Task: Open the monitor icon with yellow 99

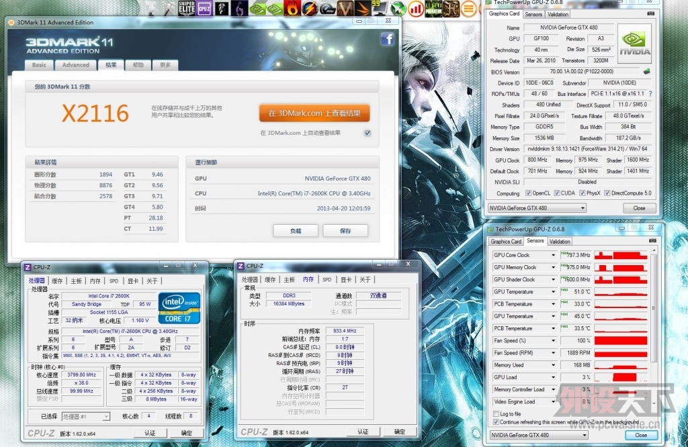Action: point(380,8)
